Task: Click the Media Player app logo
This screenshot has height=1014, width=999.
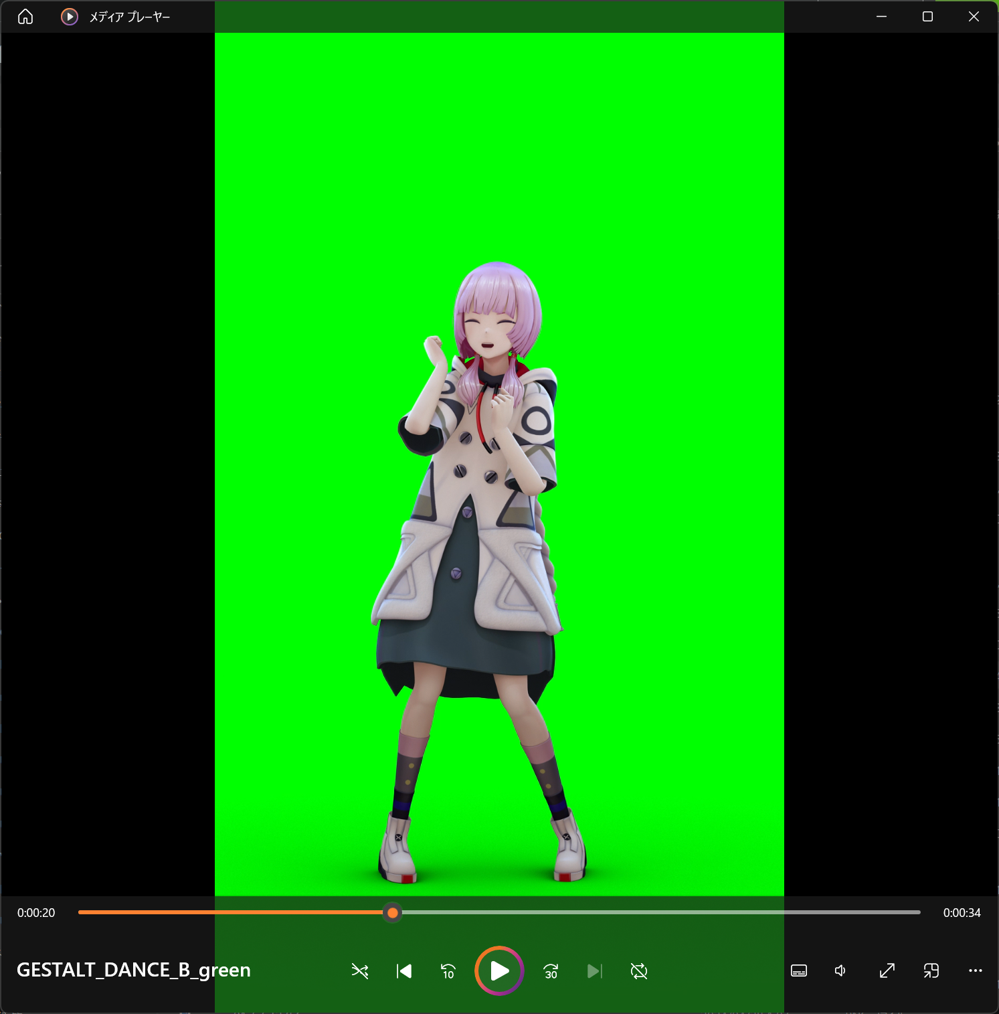Action: (69, 17)
